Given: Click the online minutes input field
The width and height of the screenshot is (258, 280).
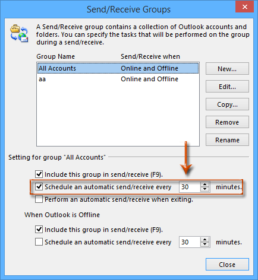Looking at the screenshot, I should tap(190, 187).
